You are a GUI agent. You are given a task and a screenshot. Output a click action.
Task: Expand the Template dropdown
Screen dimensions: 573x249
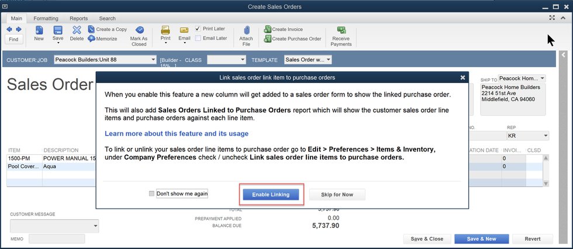pos(328,60)
